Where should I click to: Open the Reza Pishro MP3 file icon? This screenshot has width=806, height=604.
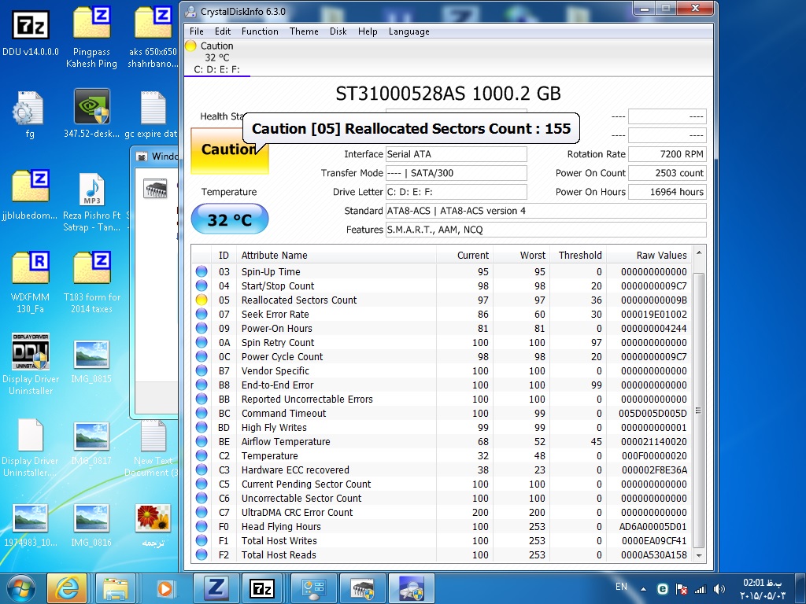pos(91,189)
